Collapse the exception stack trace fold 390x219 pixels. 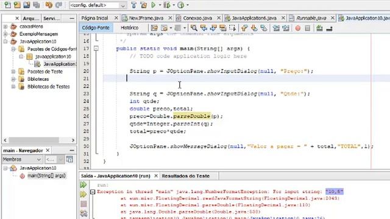(93, 192)
